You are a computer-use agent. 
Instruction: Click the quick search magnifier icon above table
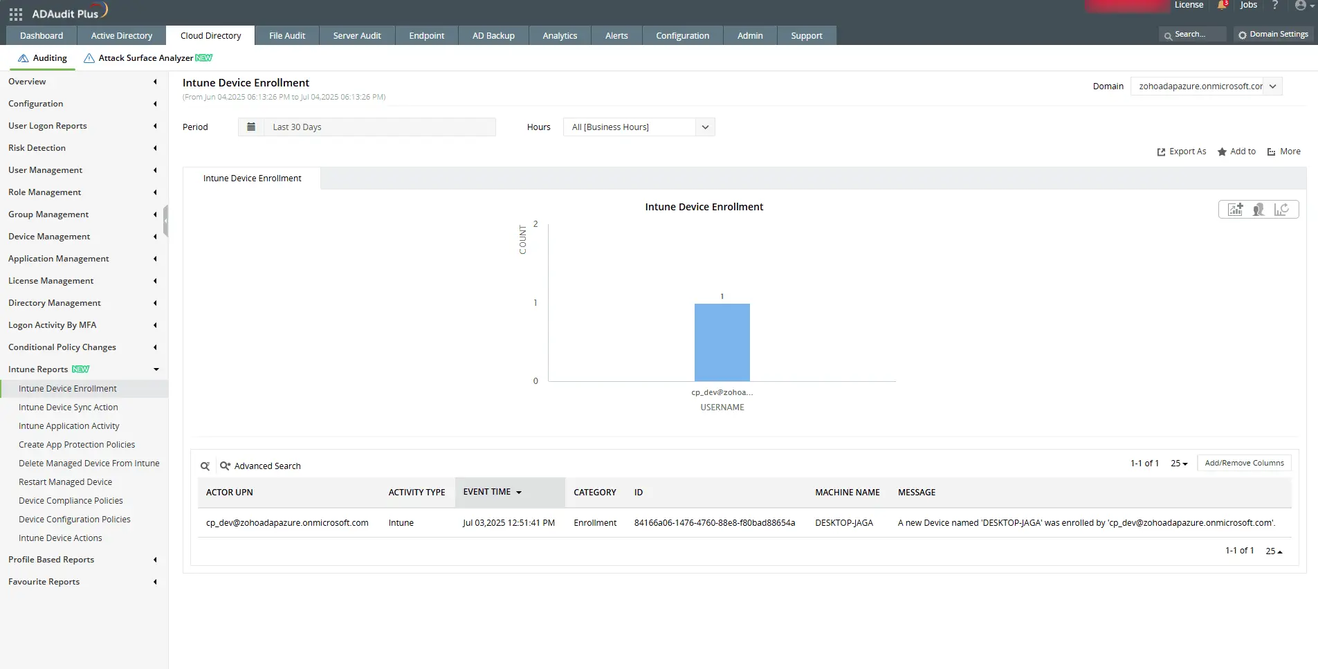205,466
